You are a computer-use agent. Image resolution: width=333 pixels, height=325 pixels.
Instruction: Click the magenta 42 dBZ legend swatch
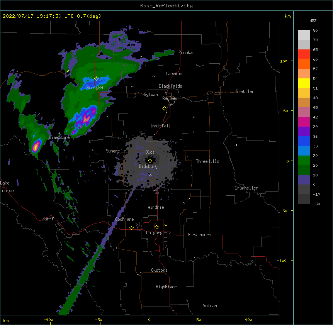(304, 122)
